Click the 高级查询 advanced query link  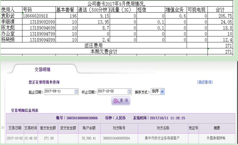(205, 82)
